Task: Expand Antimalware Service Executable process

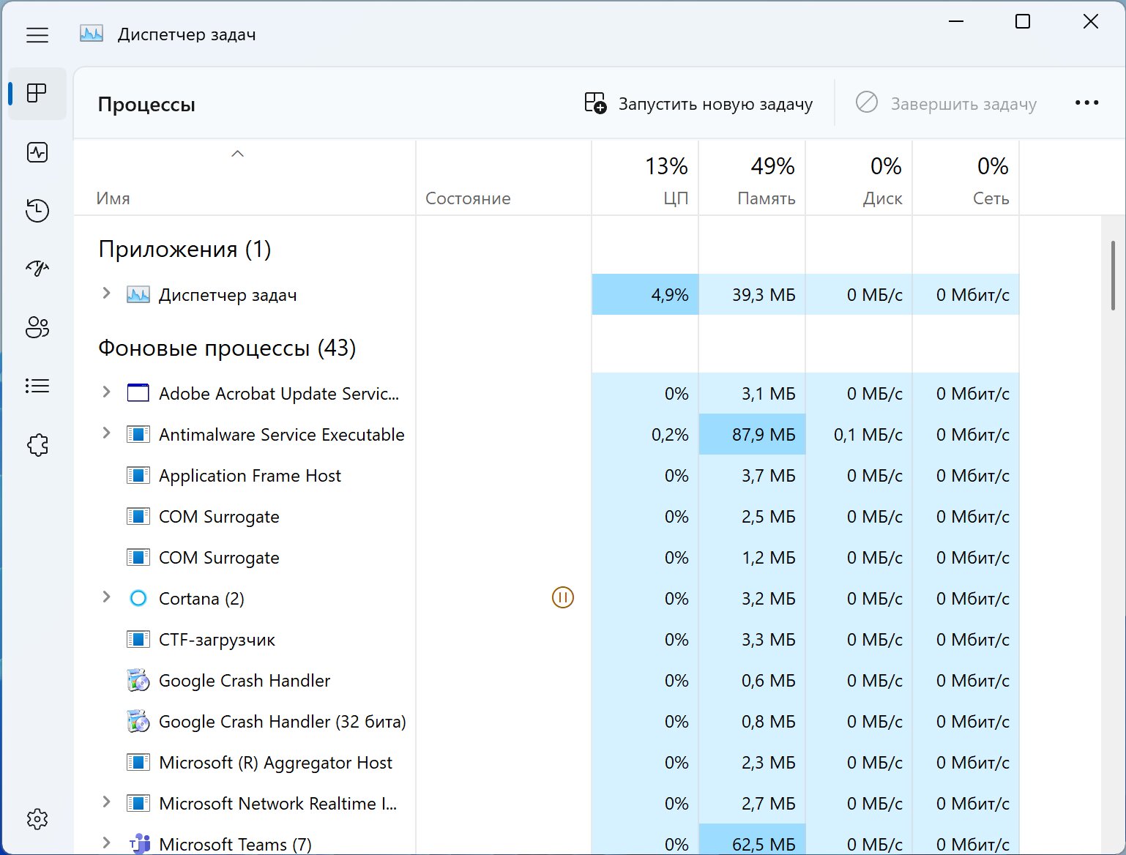Action: tap(107, 433)
